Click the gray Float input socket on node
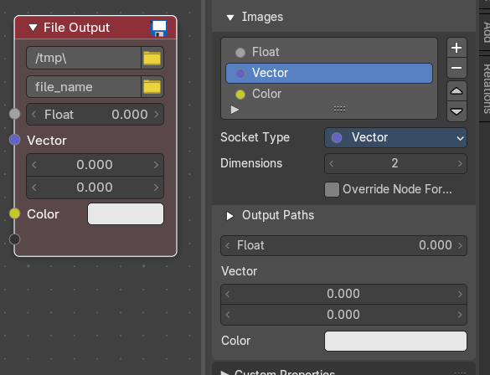This screenshot has height=375, width=490. tap(15, 114)
